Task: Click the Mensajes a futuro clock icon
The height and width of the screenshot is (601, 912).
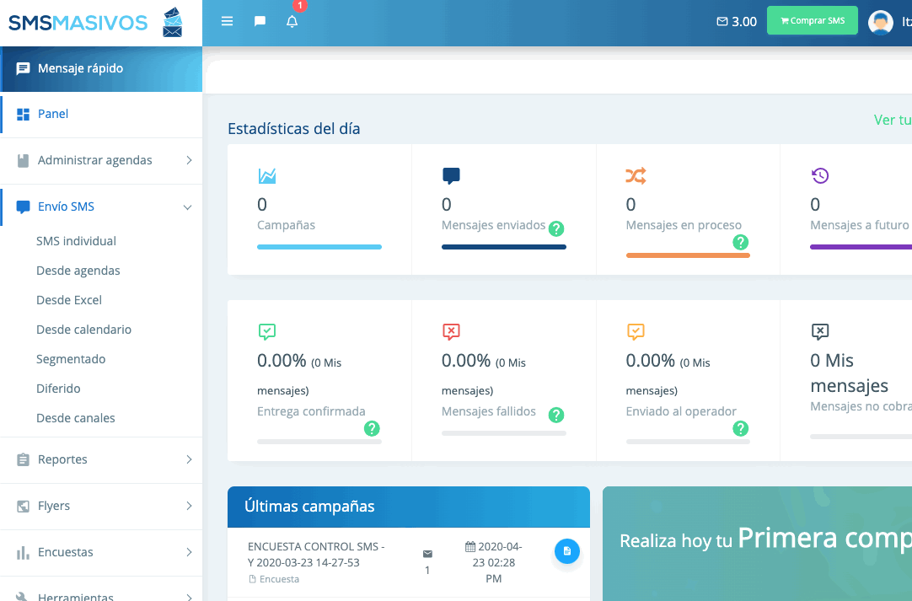Action: [820, 175]
